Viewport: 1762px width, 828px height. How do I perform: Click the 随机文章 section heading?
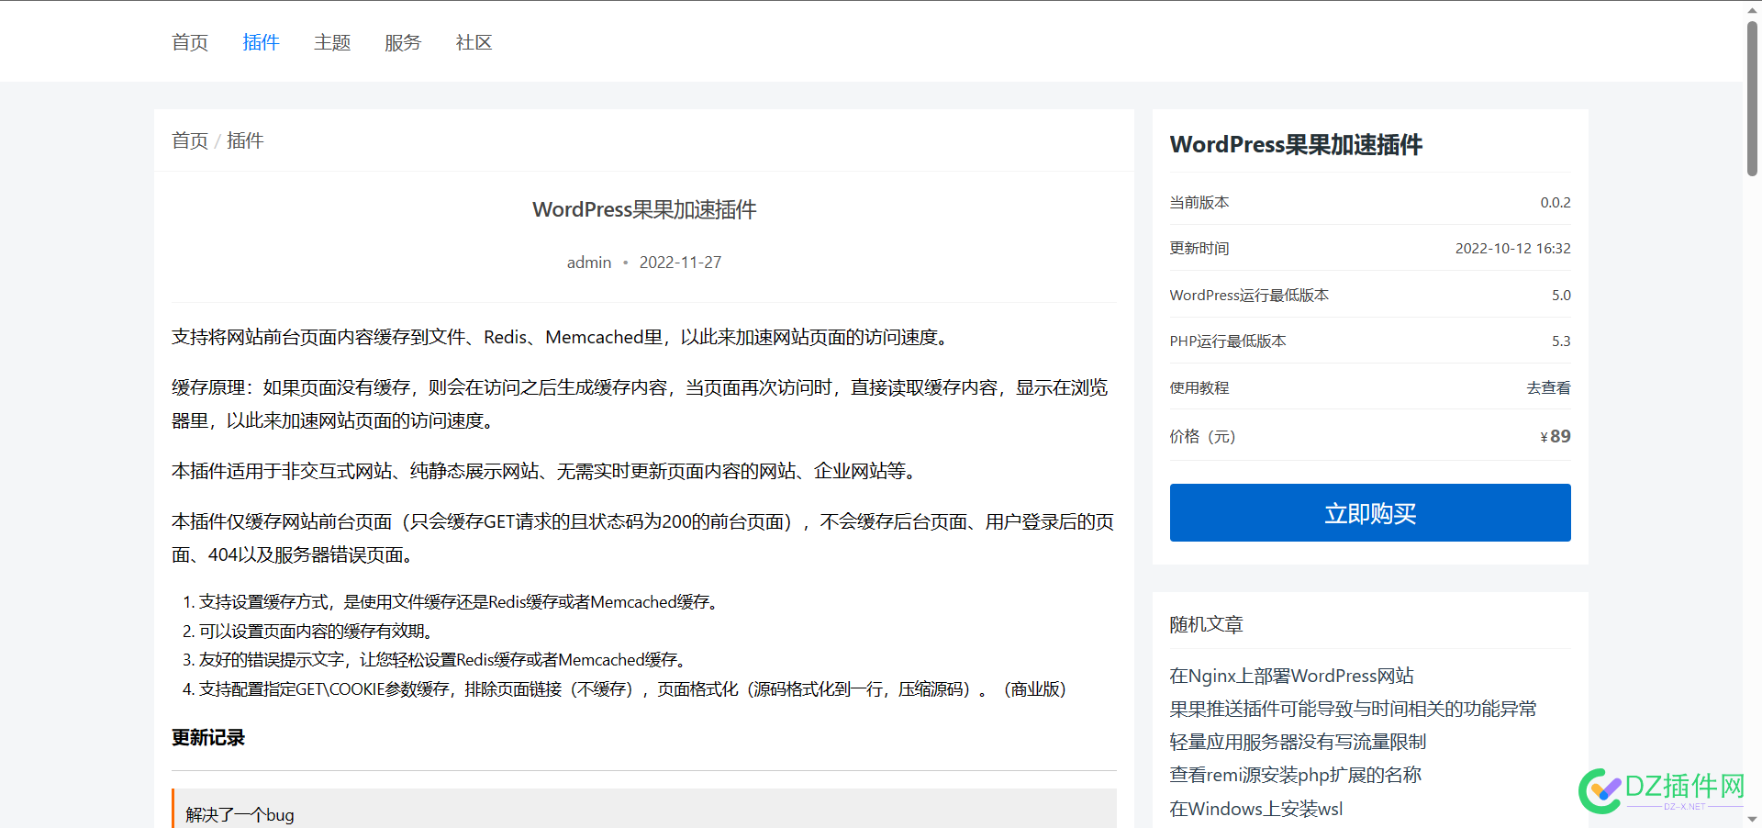1206,624
